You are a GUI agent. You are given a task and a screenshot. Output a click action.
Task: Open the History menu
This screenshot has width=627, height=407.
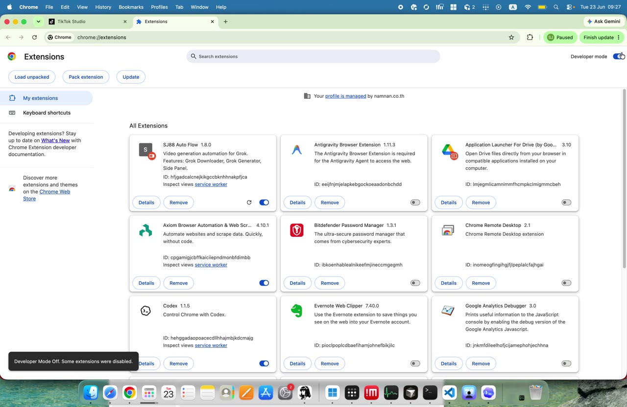pyautogui.click(x=103, y=7)
